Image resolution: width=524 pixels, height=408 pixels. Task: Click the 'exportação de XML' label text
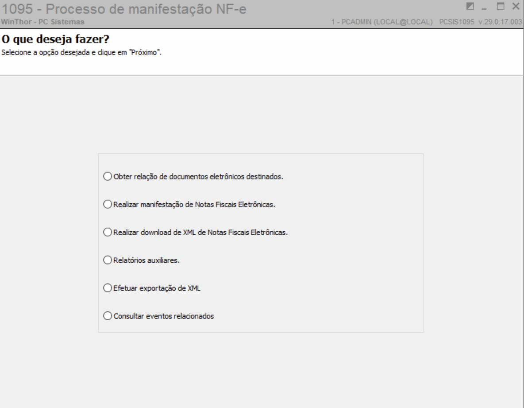point(173,288)
